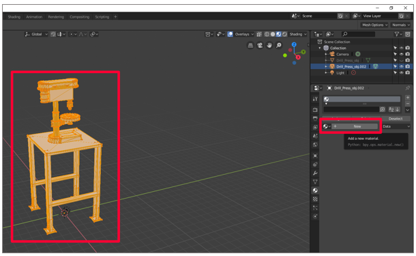Viewport: 416px width, 256px height.
Task: Open the Overlays options dropdown
Action: click(x=244, y=34)
